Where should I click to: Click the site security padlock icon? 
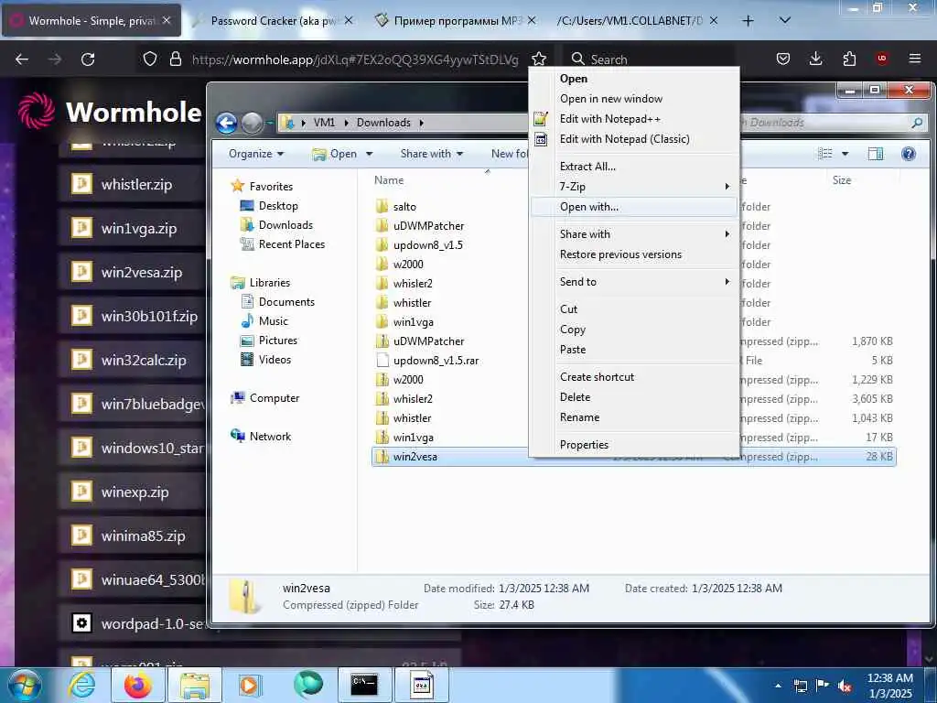pos(175,59)
